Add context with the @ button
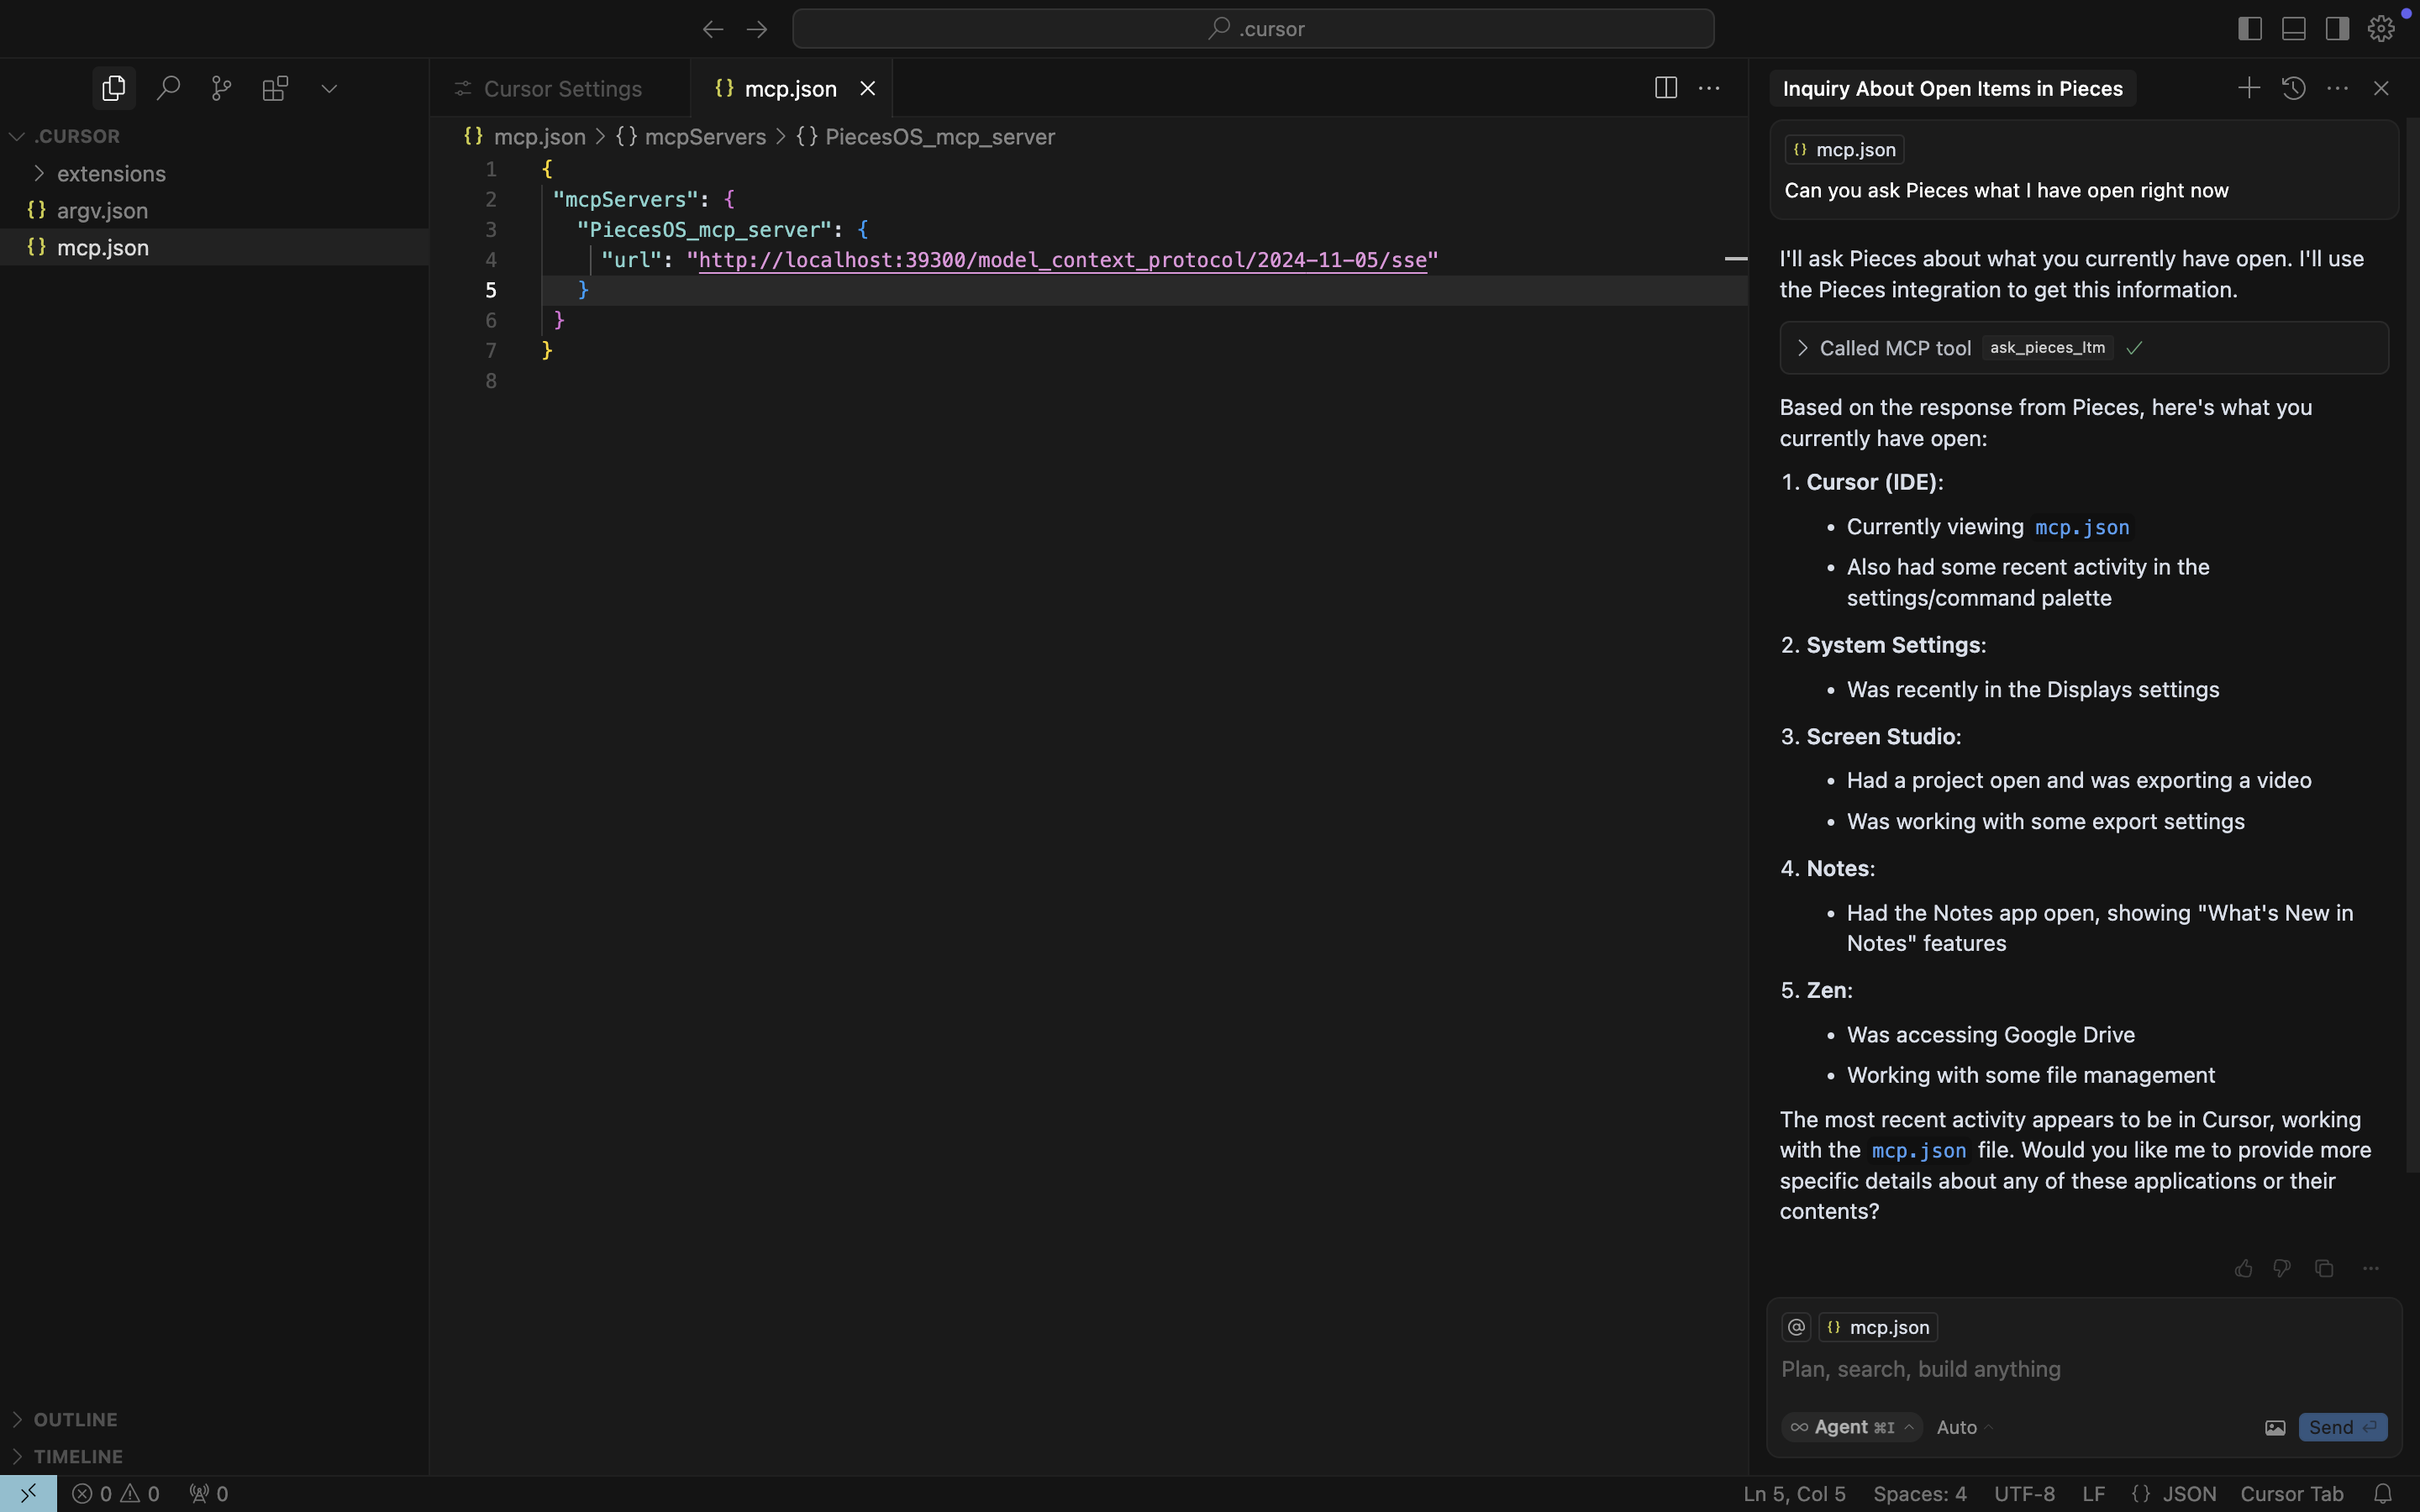Screen dimensions: 2420x1512 [x=1796, y=1327]
